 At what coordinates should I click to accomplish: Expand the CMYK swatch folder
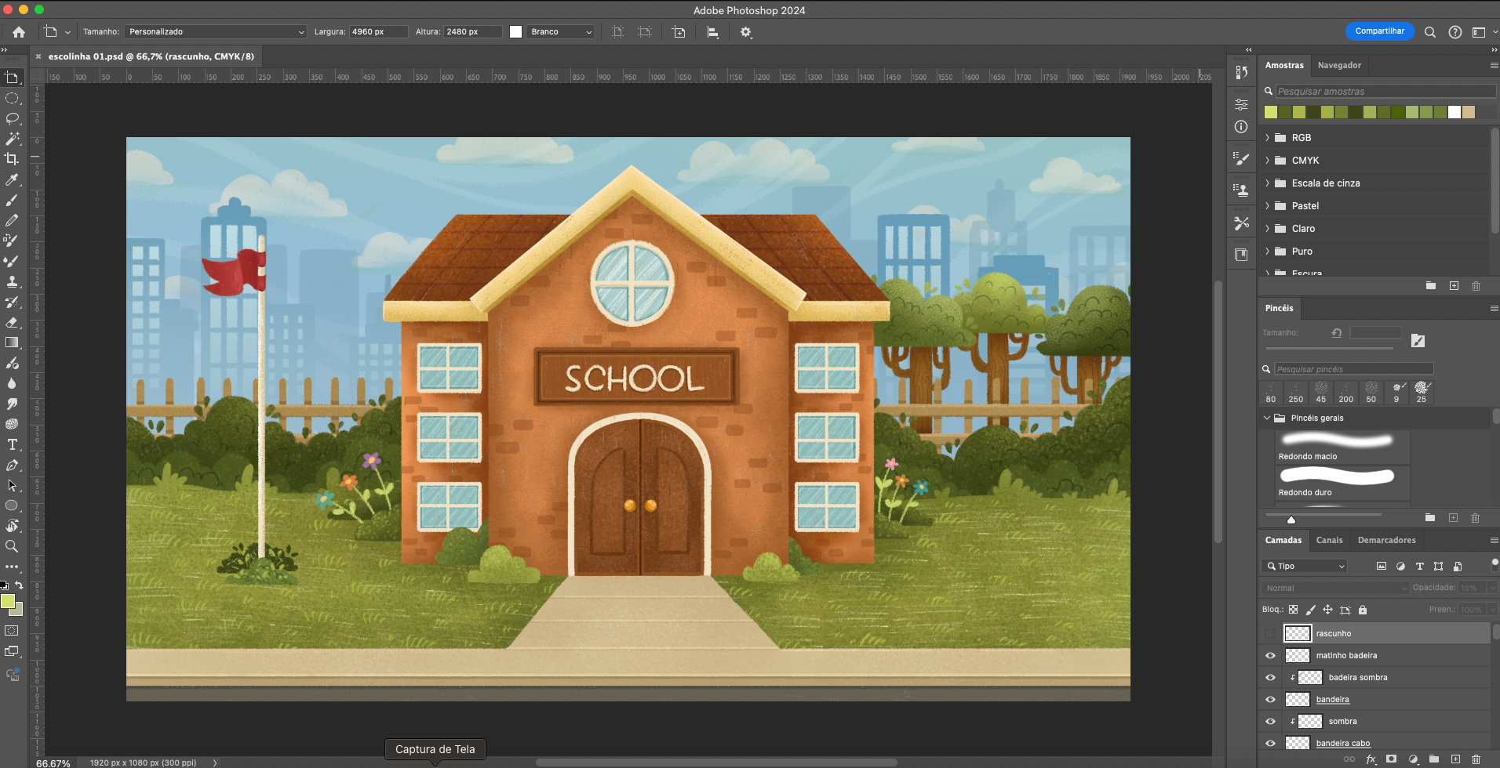pos(1267,161)
